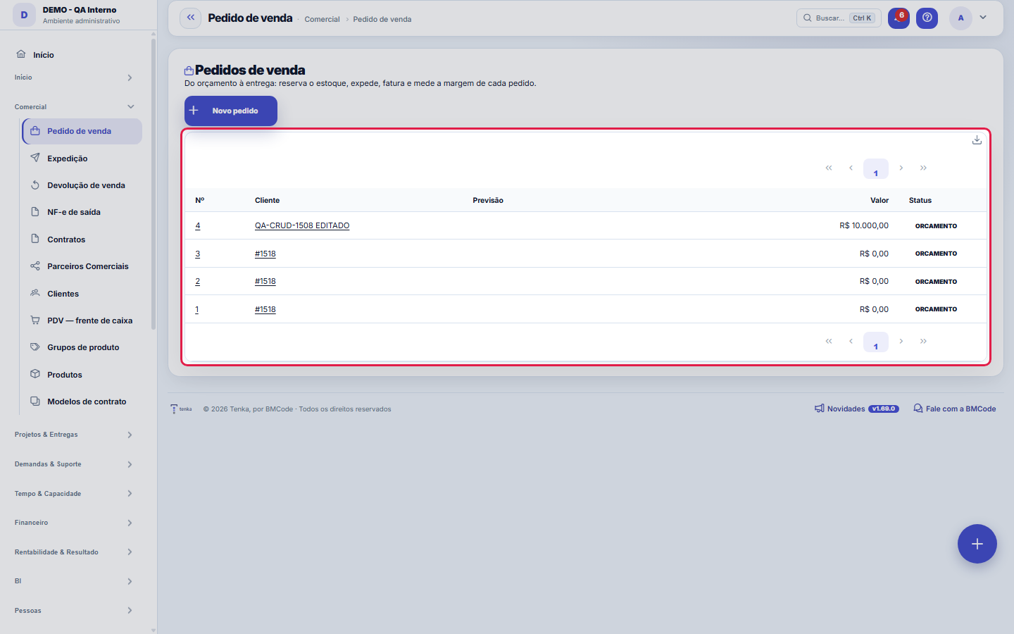The width and height of the screenshot is (1014, 634).
Task: Expand BI section
Action: pos(74,581)
